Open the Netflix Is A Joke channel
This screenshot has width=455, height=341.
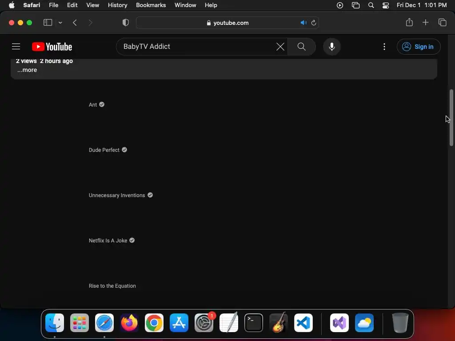[x=108, y=240]
